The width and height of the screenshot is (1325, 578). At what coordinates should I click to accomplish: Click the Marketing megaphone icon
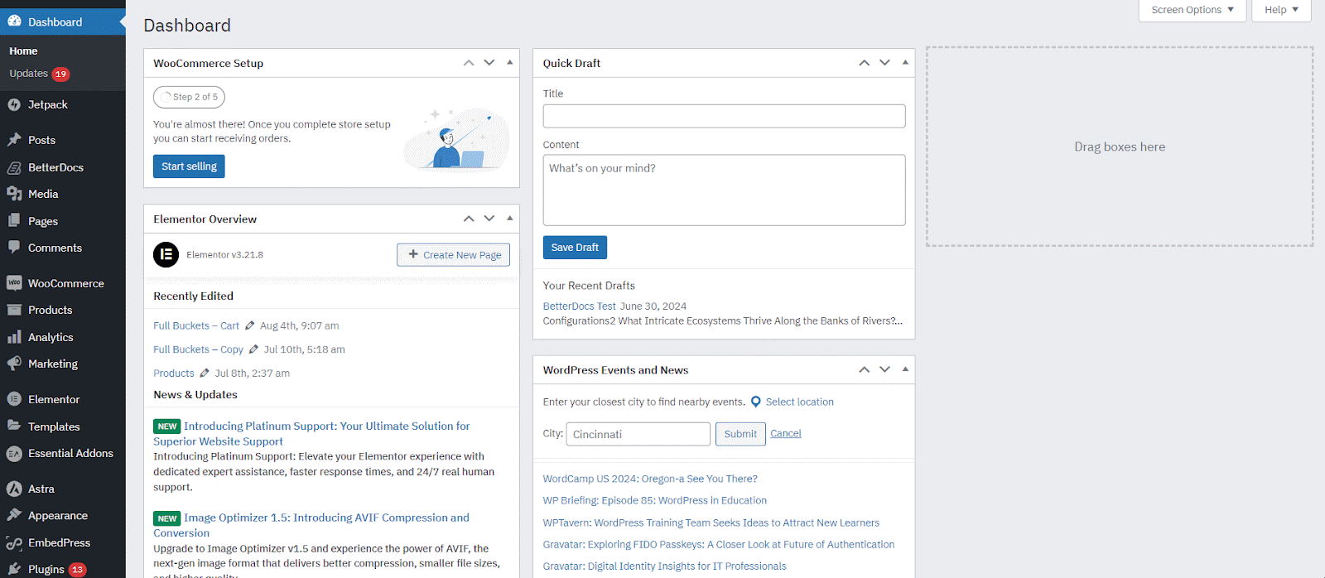[14, 364]
